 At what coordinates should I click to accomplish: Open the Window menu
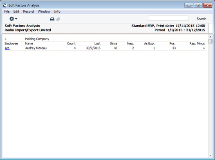[44, 11]
